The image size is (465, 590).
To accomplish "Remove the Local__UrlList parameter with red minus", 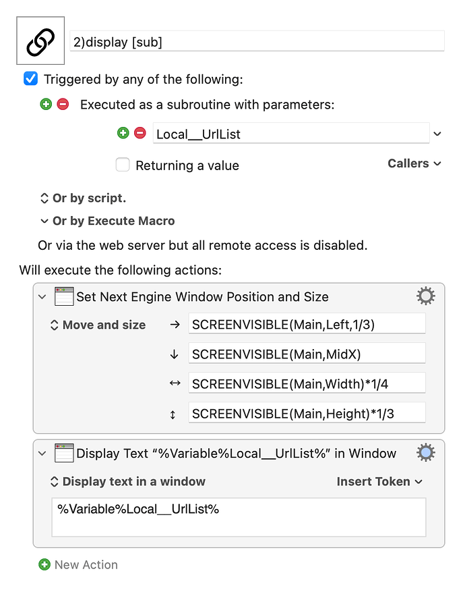I will coord(140,133).
